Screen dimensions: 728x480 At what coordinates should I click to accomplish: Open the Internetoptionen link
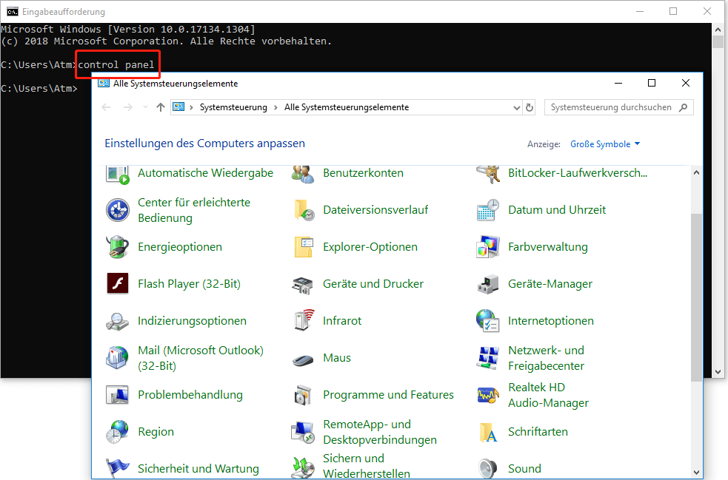[551, 321]
